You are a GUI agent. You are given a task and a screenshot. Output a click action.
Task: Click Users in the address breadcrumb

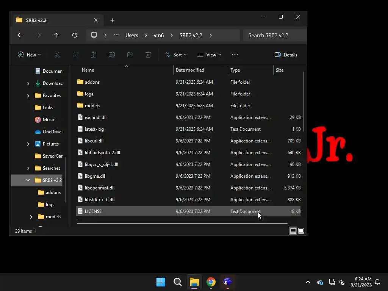tap(131, 35)
